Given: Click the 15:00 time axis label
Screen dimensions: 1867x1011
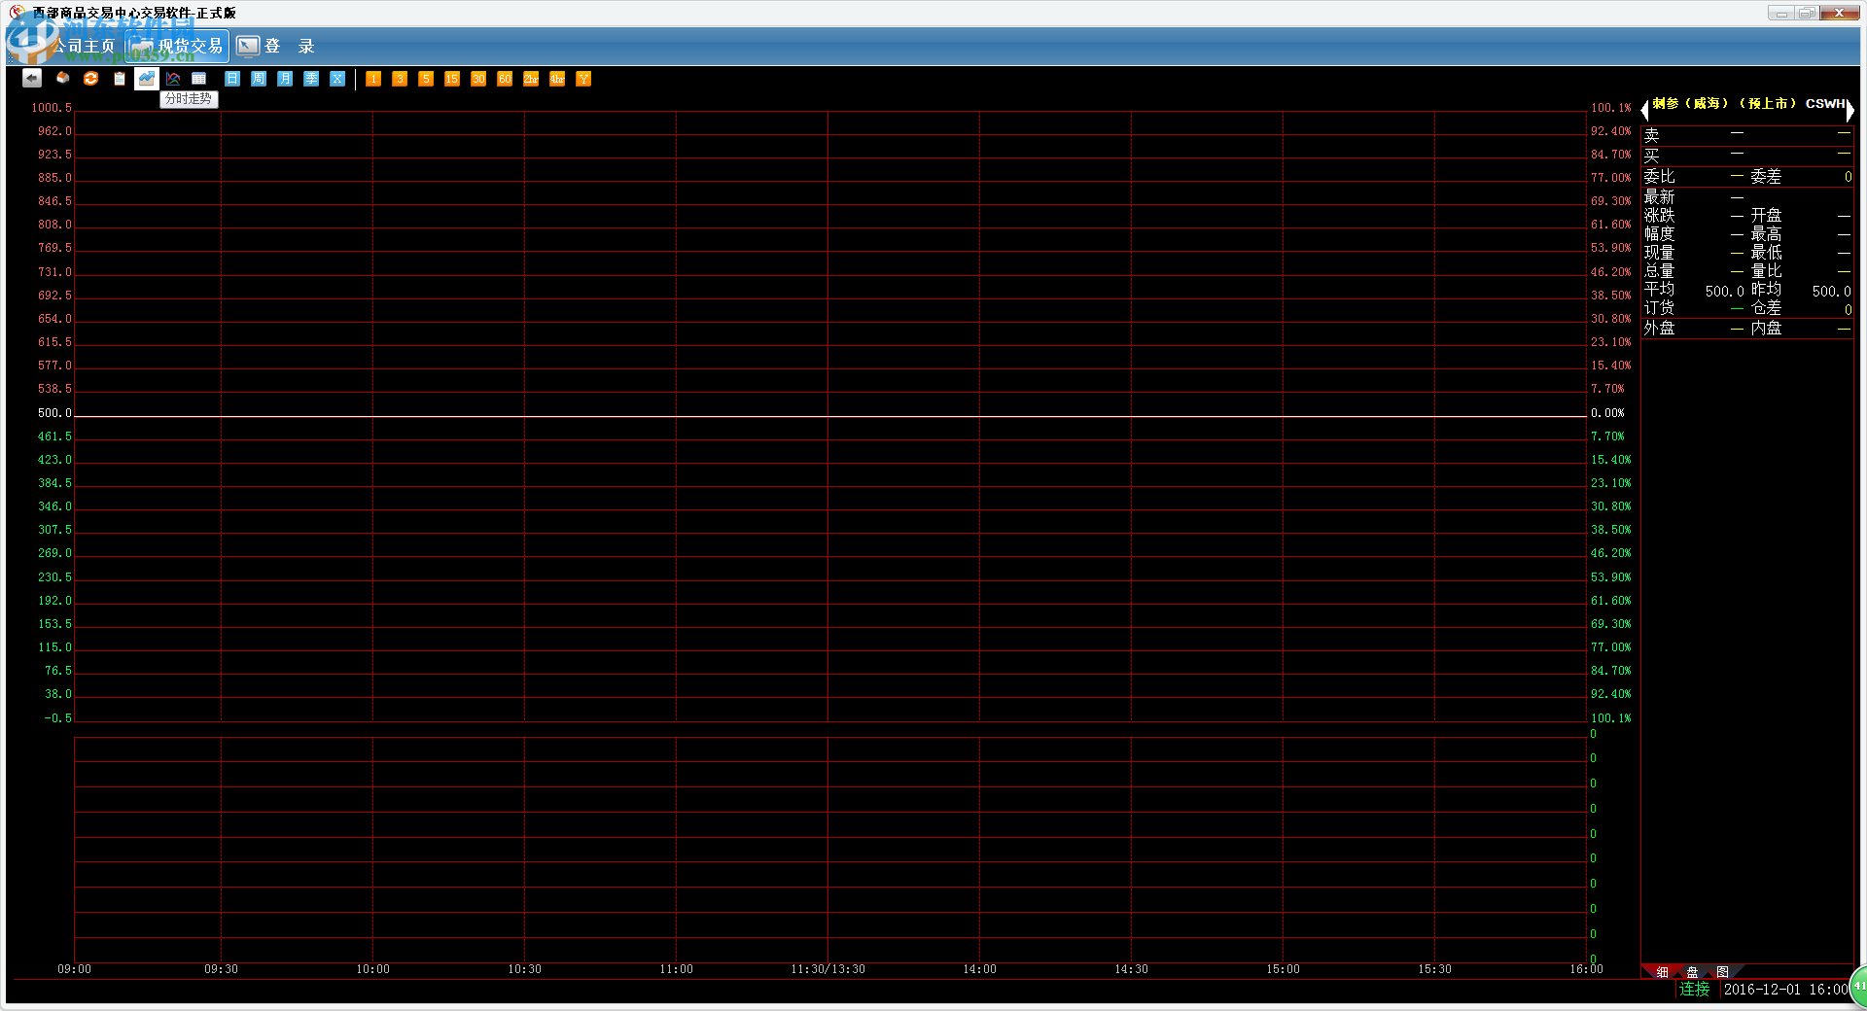Looking at the screenshot, I should click(1283, 969).
